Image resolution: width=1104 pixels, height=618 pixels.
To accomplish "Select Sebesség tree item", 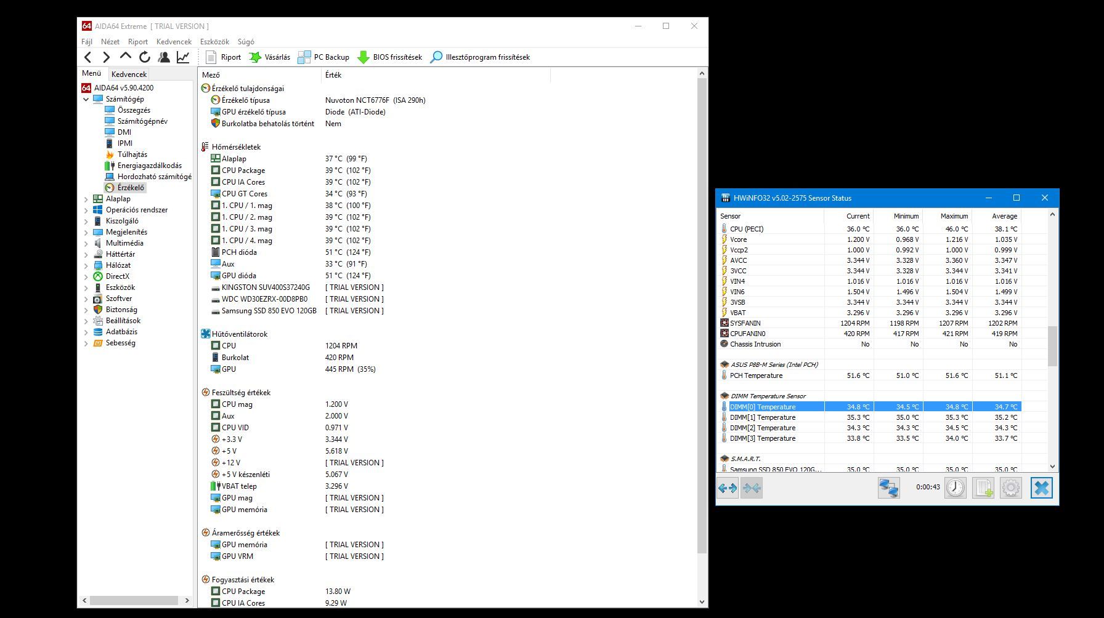I will (x=120, y=343).
